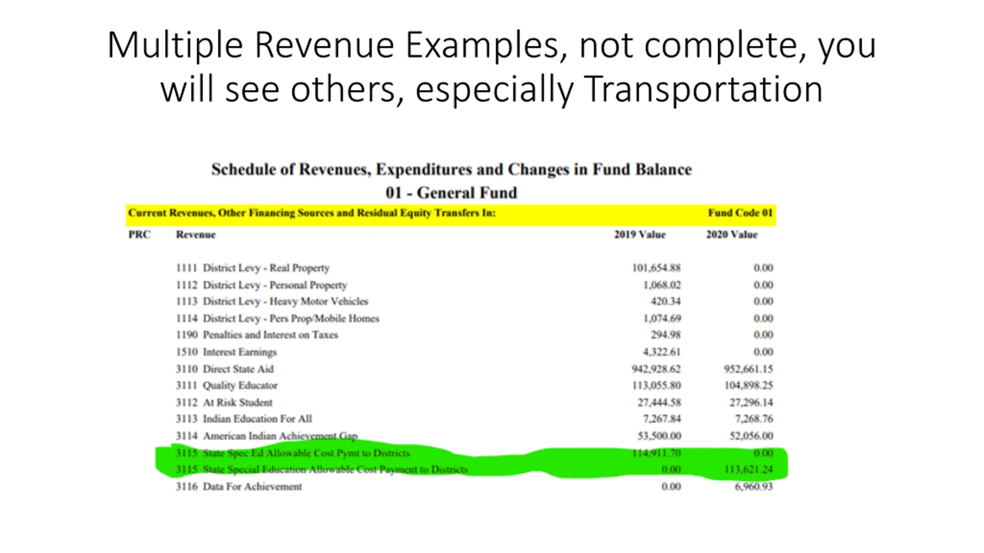Select row '3114 American Indian Achievement Gap'
The image size is (984, 553).
[474, 436]
